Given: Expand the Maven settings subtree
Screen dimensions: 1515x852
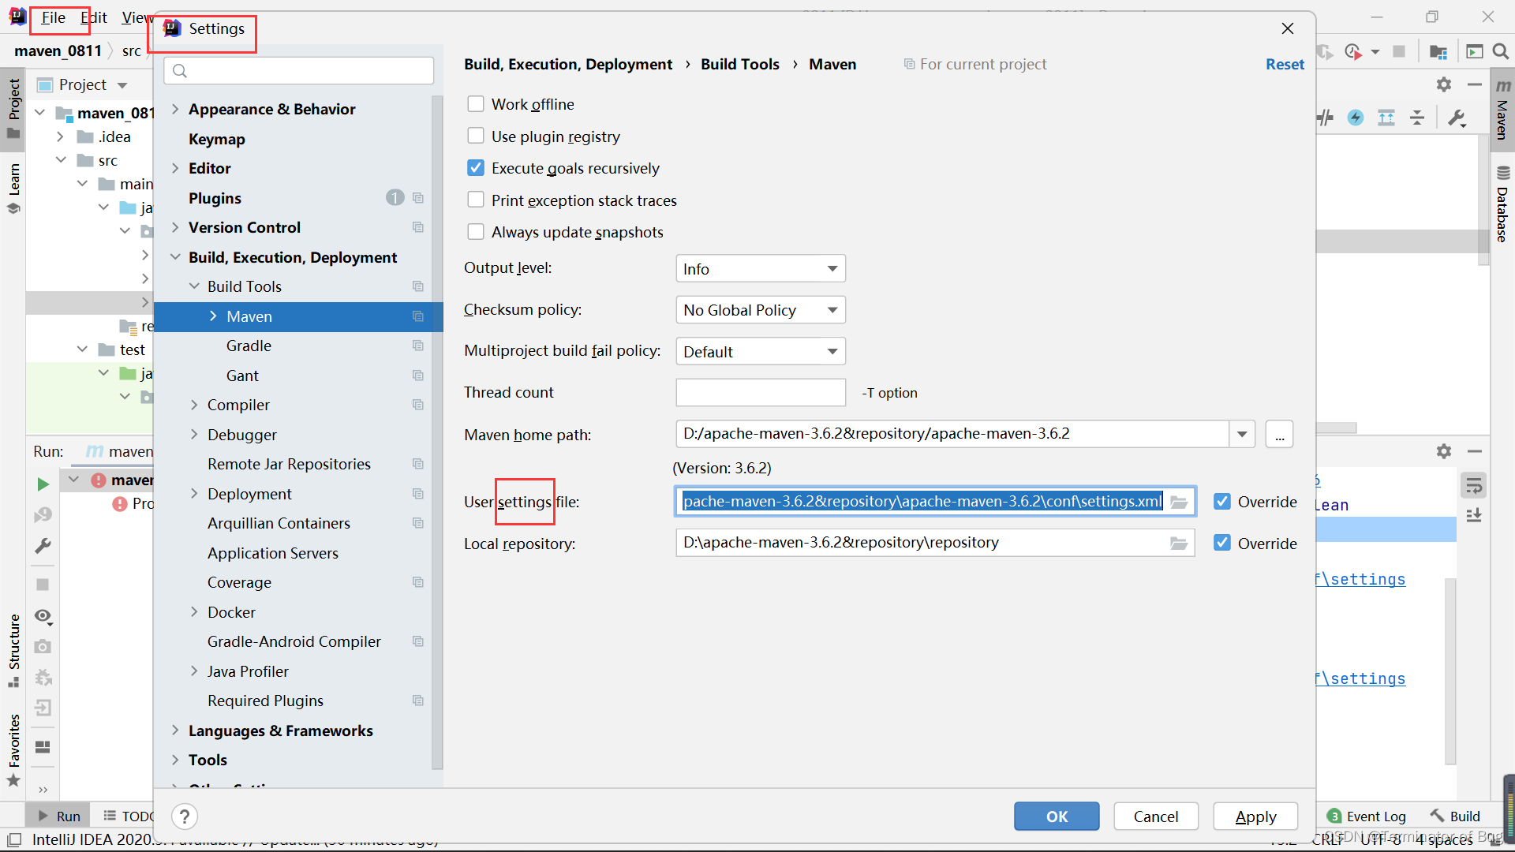Looking at the screenshot, I should click(213, 316).
